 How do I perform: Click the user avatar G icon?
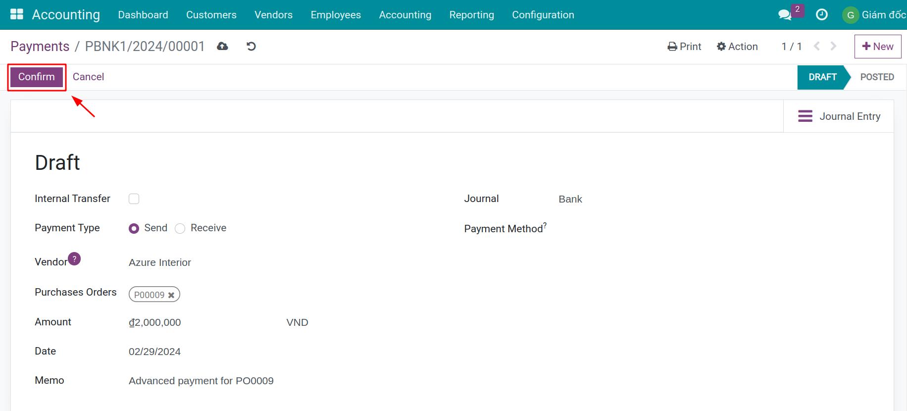tap(851, 15)
